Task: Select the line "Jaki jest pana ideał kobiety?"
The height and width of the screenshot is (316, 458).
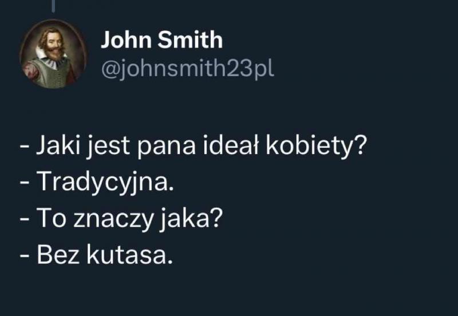Action: (193, 147)
